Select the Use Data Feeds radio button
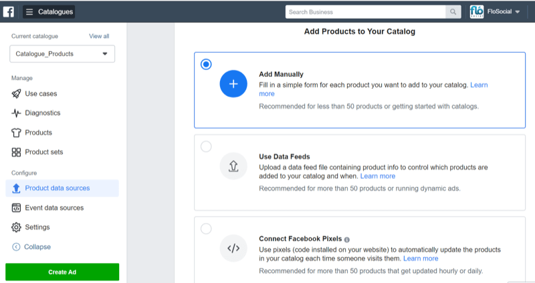Screen dimensions: 535x283 pyautogui.click(x=206, y=146)
